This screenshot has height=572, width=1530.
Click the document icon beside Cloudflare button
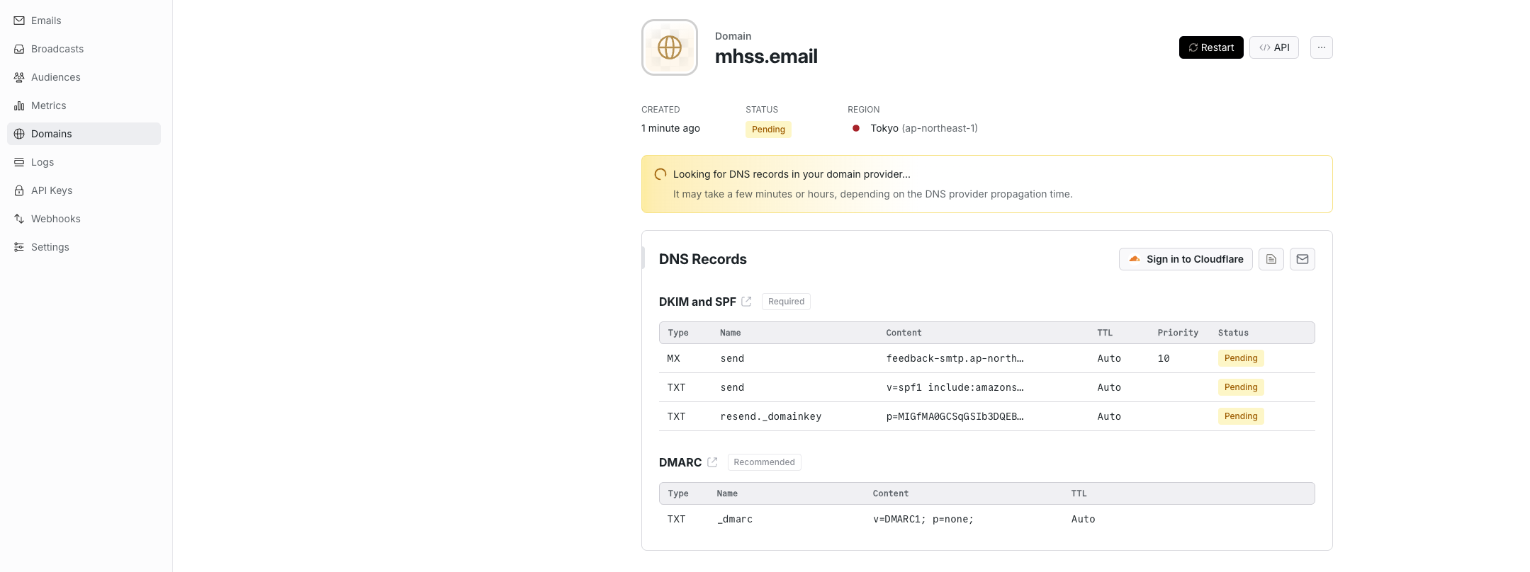(1271, 259)
